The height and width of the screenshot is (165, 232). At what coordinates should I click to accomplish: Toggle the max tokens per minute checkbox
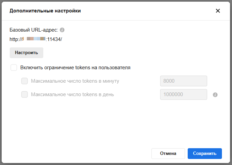(25, 81)
